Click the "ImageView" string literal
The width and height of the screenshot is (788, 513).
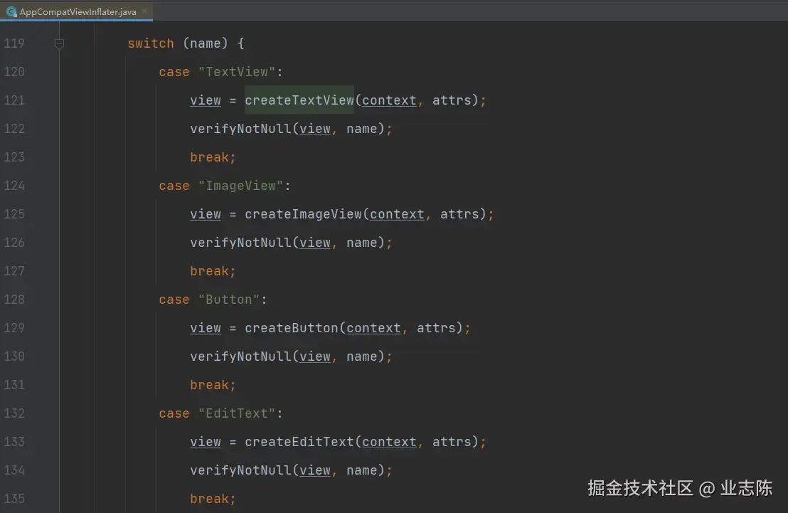point(240,186)
